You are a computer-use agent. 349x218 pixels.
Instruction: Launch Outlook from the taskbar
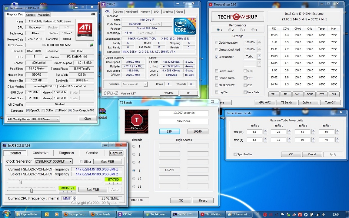(47, 214)
